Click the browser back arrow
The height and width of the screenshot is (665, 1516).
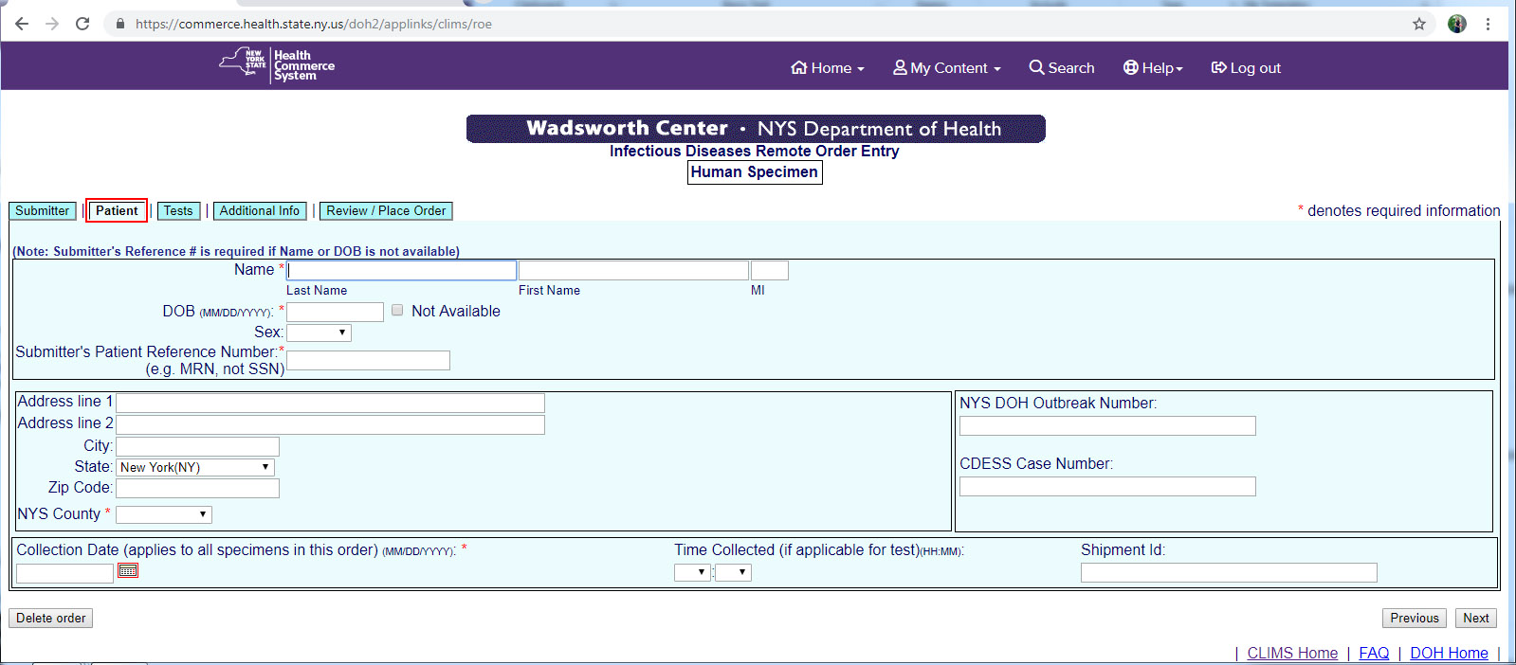pyautogui.click(x=22, y=24)
